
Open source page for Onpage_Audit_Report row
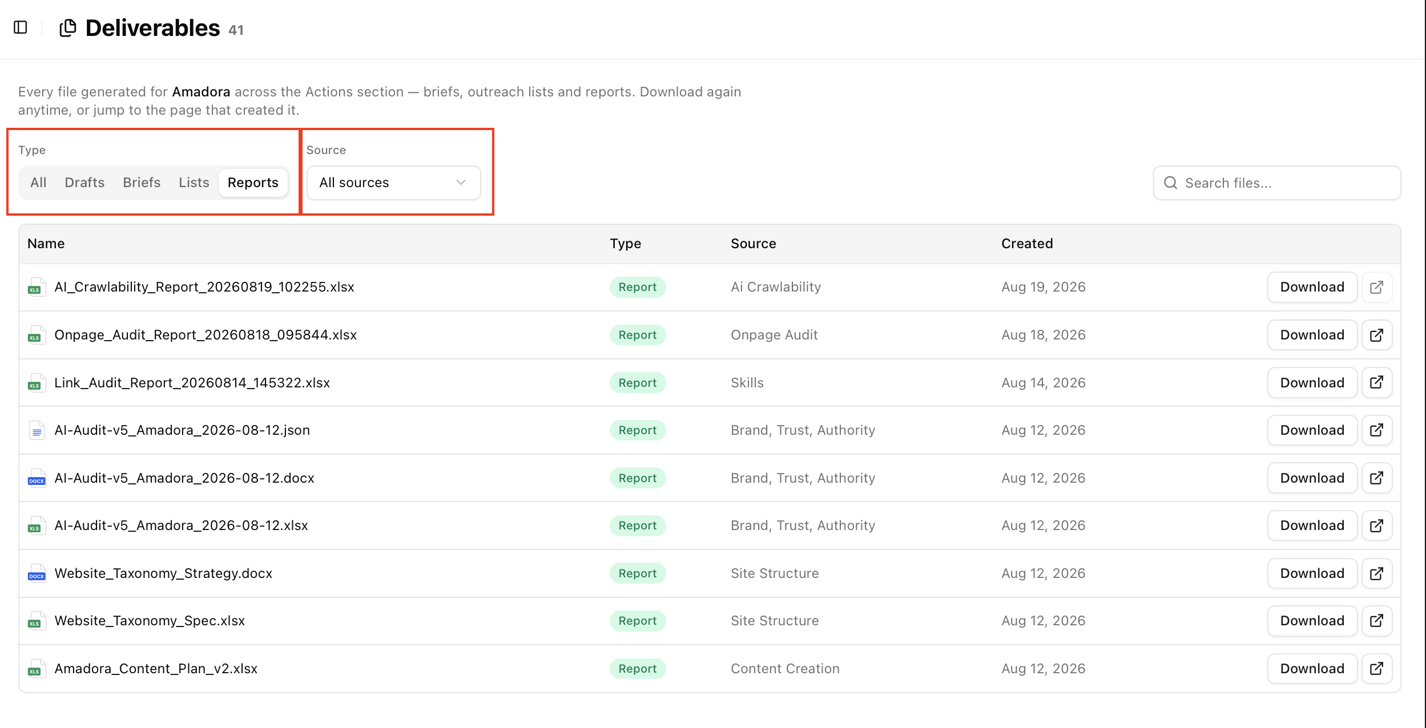pos(1376,335)
